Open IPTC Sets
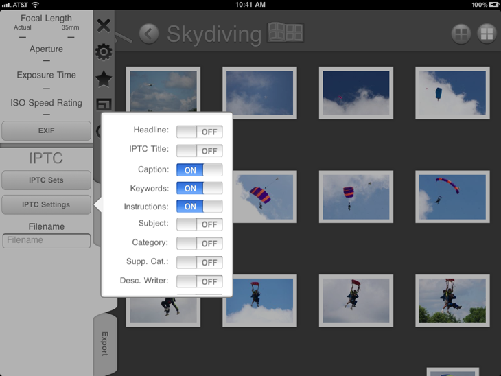 [x=46, y=180]
